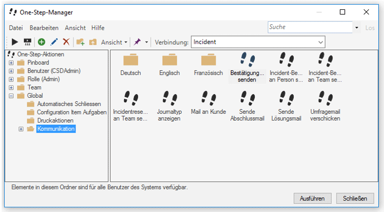
Task: Click the purple pin icon in the toolbar
Action: 137,42
